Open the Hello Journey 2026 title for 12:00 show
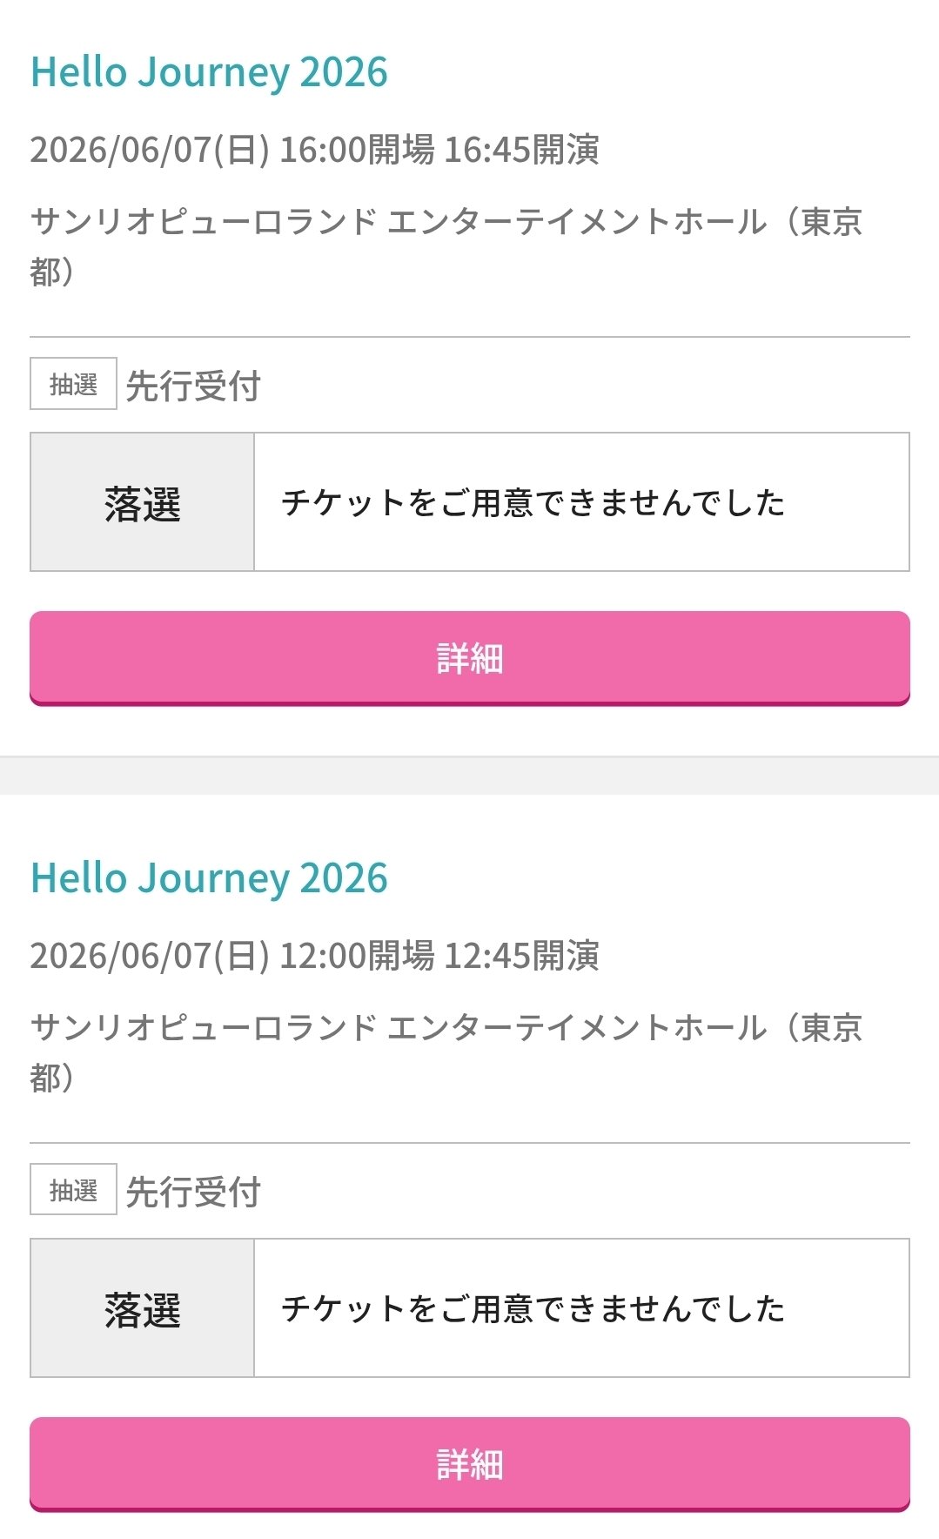The image size is (939, 1539). pyautogui.click(x=209, y=878)
